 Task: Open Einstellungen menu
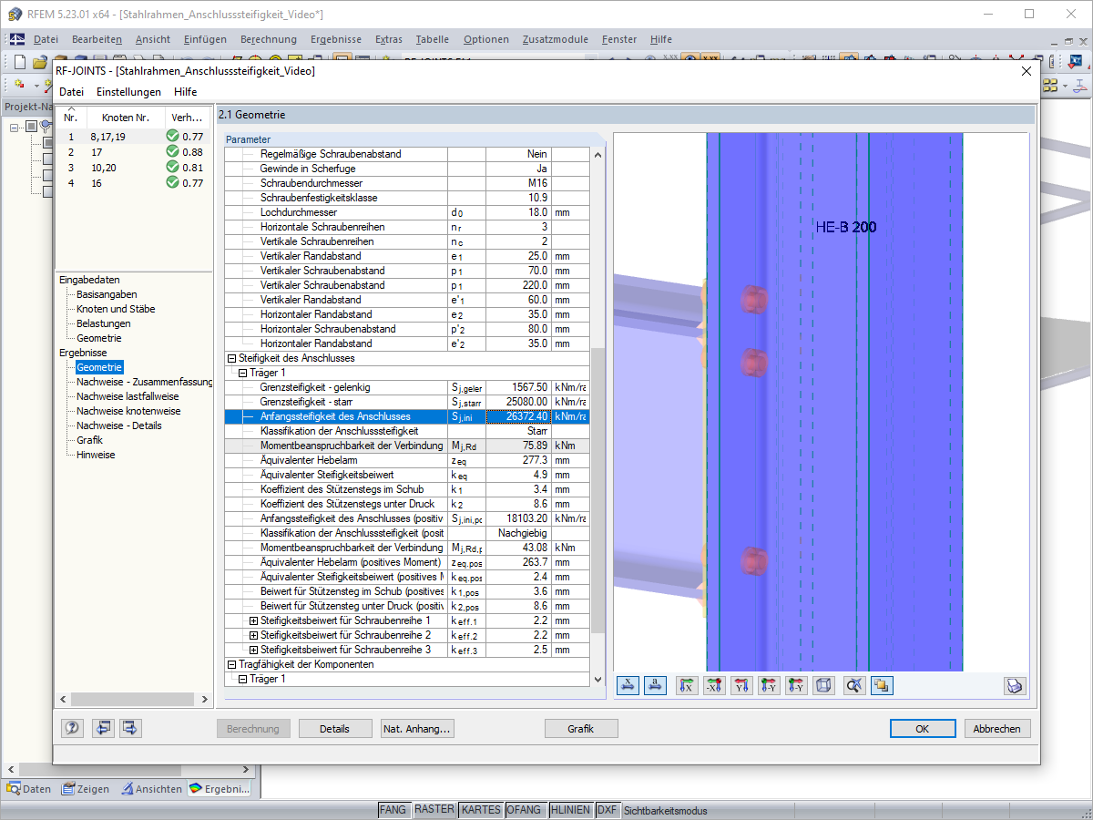[x=128, y=92]
